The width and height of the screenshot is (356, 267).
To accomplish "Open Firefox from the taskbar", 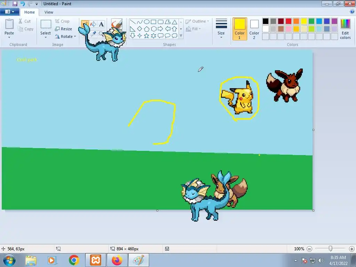I will point(117,260).
